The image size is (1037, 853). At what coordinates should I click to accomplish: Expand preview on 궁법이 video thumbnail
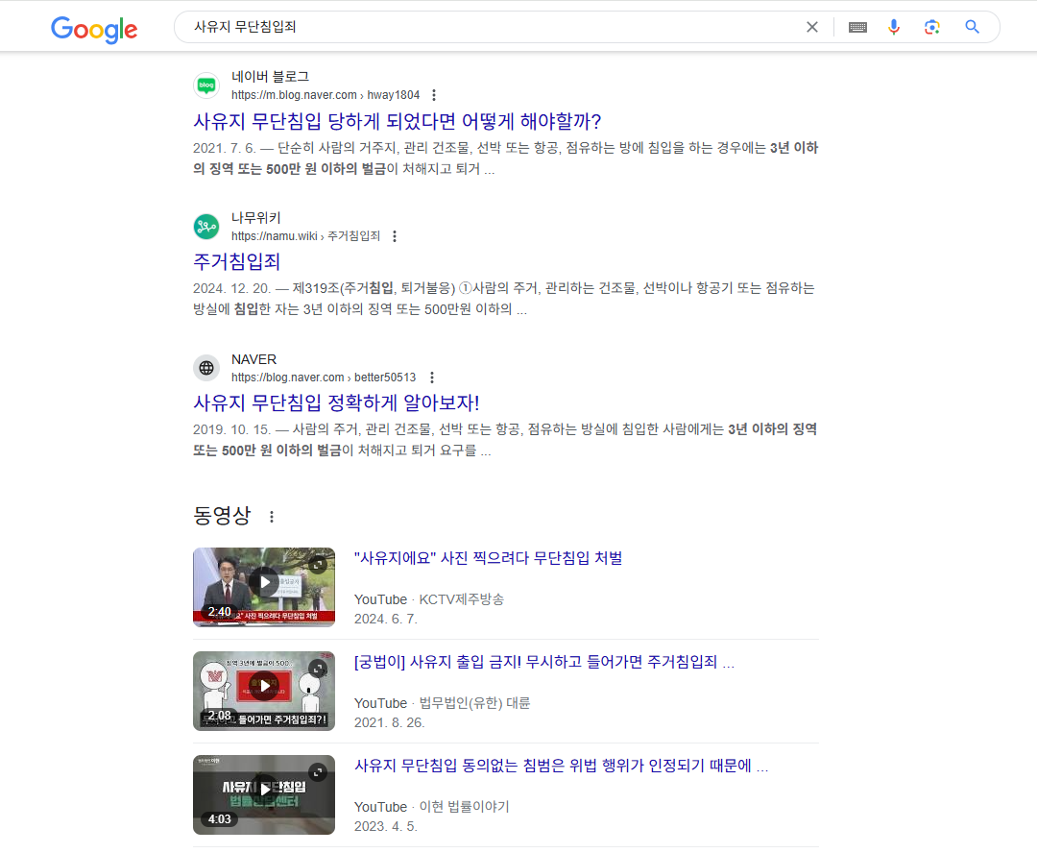coord(318,669)
